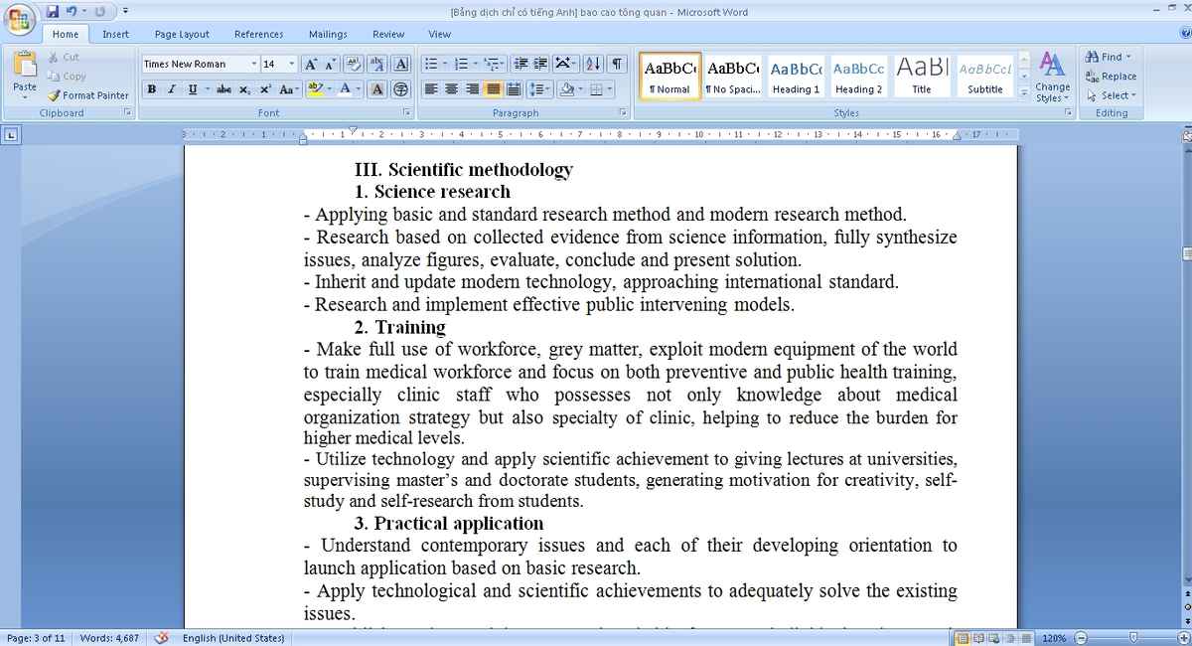
Task: Toggle subscript formatting
Action: click(244, 89)
